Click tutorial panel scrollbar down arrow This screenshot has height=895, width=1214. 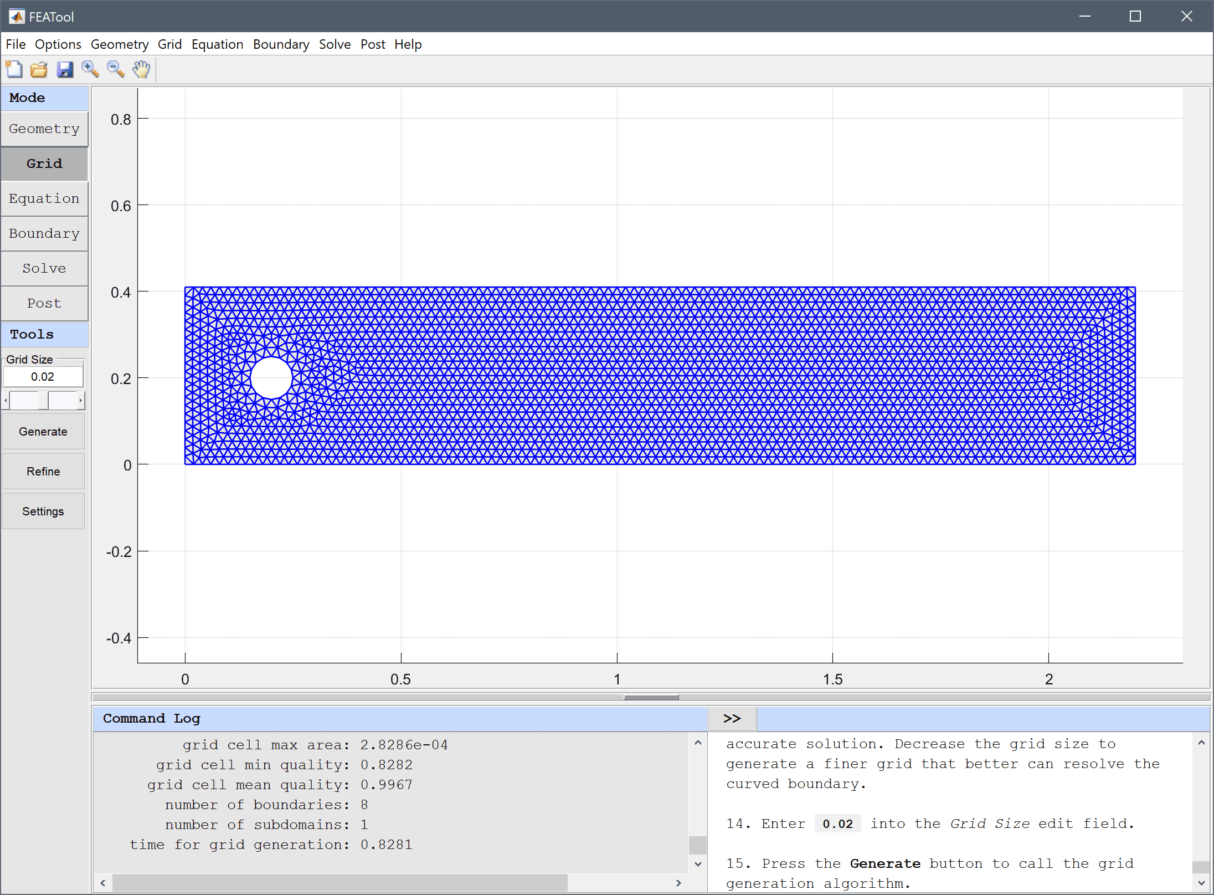1201,883
